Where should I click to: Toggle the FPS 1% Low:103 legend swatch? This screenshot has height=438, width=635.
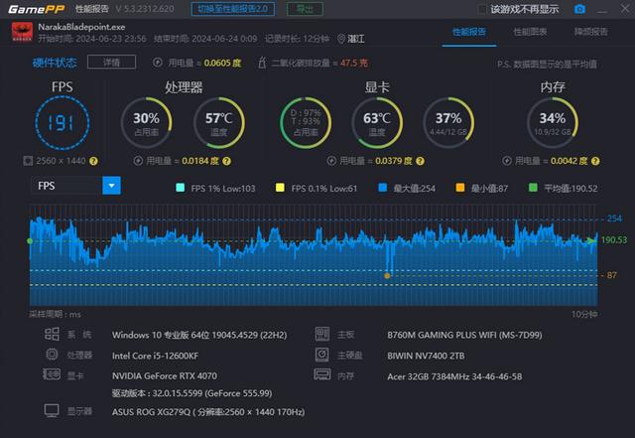point(181,188)
